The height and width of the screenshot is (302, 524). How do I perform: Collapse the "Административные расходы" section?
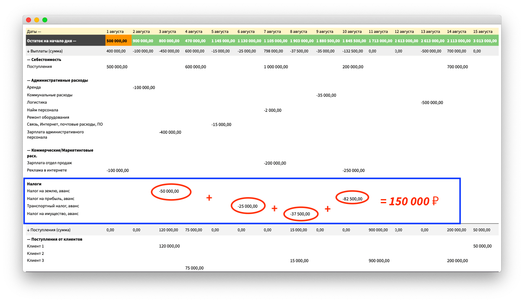[29, 80]
